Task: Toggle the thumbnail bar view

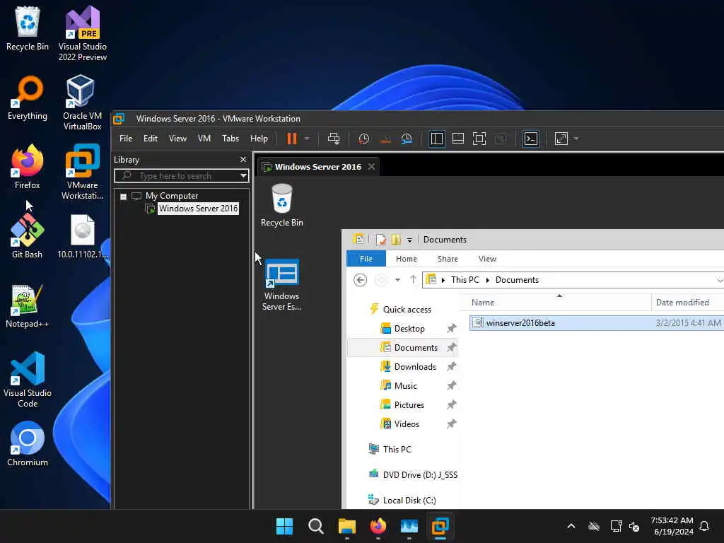Action: [x=458, y=139]
